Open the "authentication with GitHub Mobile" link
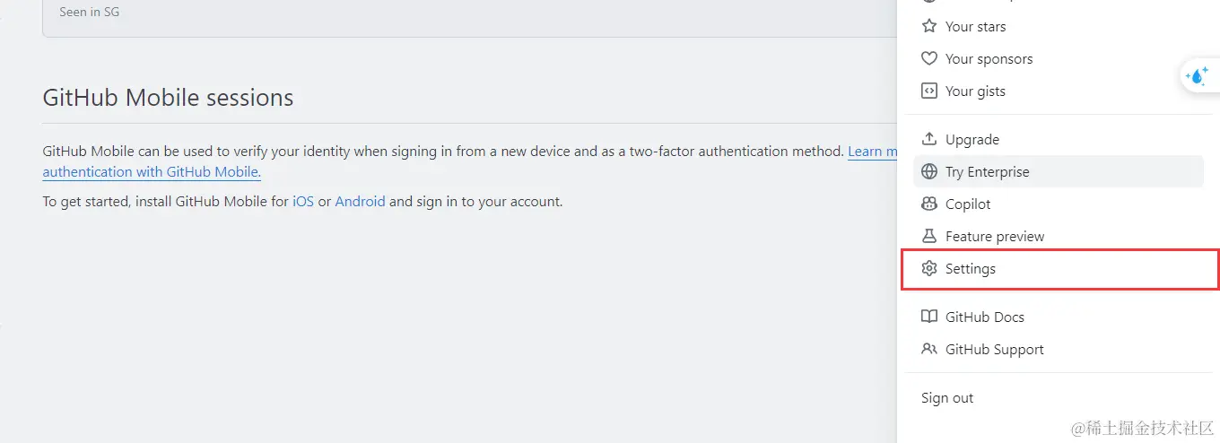The width and height of the screenshot is (1220, 443). 152,172
